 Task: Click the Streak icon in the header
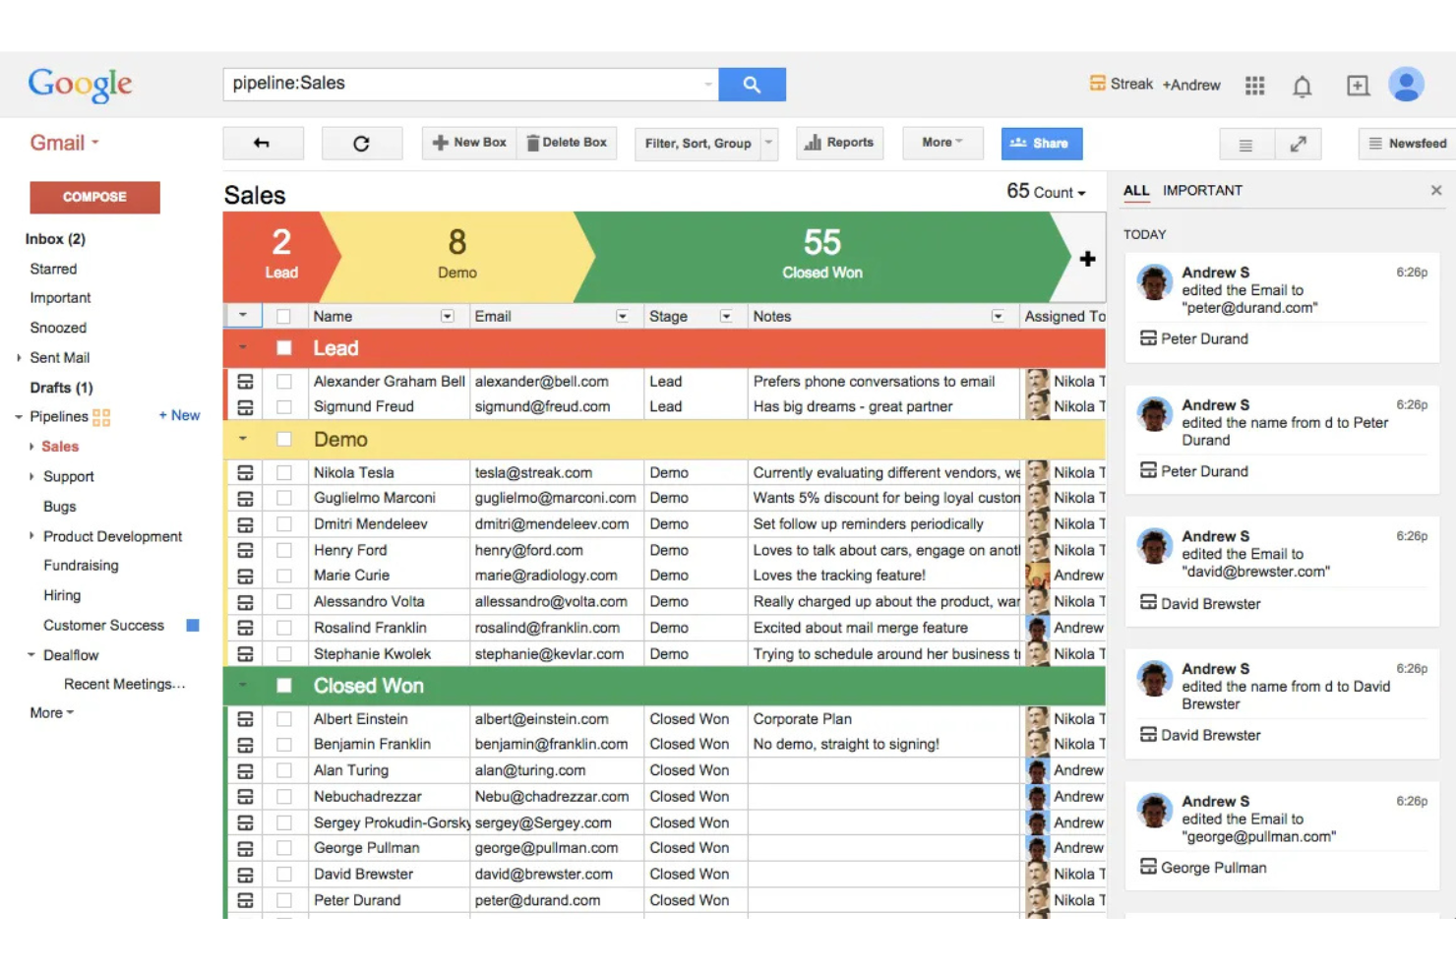pos(1098,84)
